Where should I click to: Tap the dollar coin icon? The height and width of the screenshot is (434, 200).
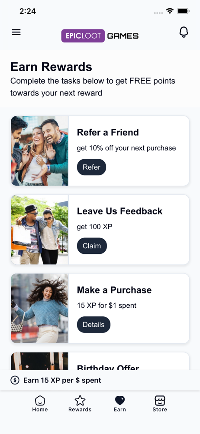point(15,380)
